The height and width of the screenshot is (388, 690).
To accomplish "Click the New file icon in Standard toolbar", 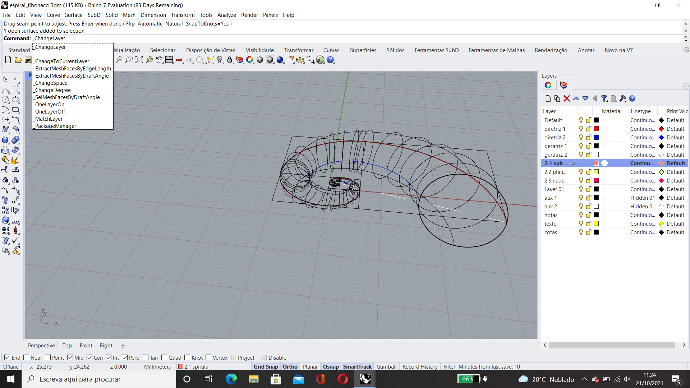I will coord(8,60).
